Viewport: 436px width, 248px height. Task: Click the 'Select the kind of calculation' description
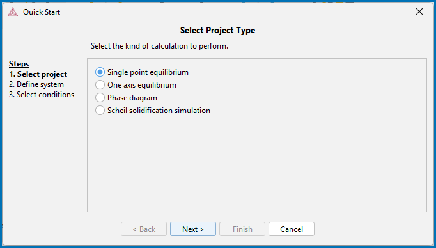pos(159,46)
